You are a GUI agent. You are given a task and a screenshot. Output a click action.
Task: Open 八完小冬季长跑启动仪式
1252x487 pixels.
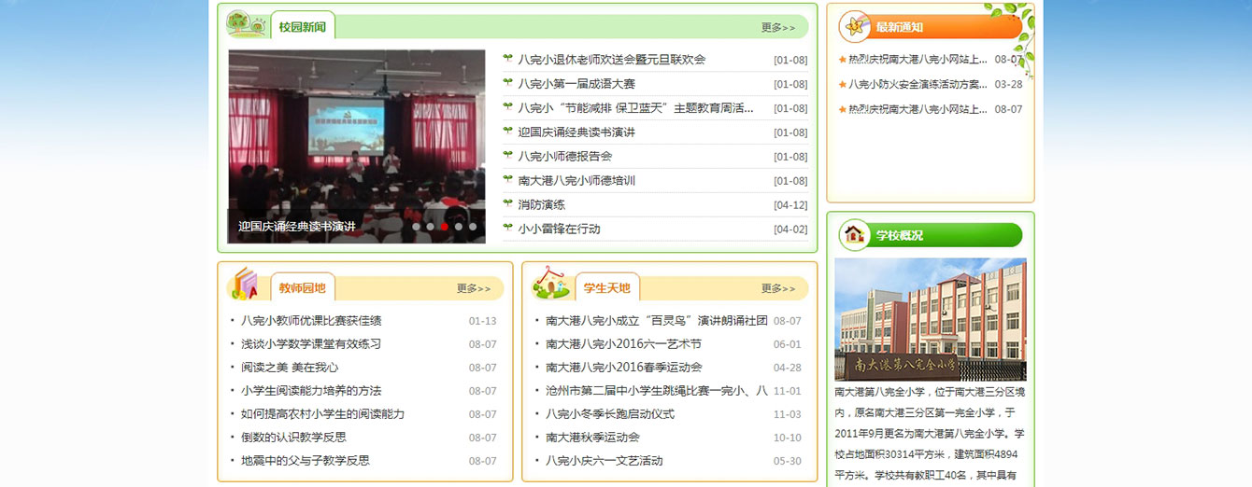610,414
